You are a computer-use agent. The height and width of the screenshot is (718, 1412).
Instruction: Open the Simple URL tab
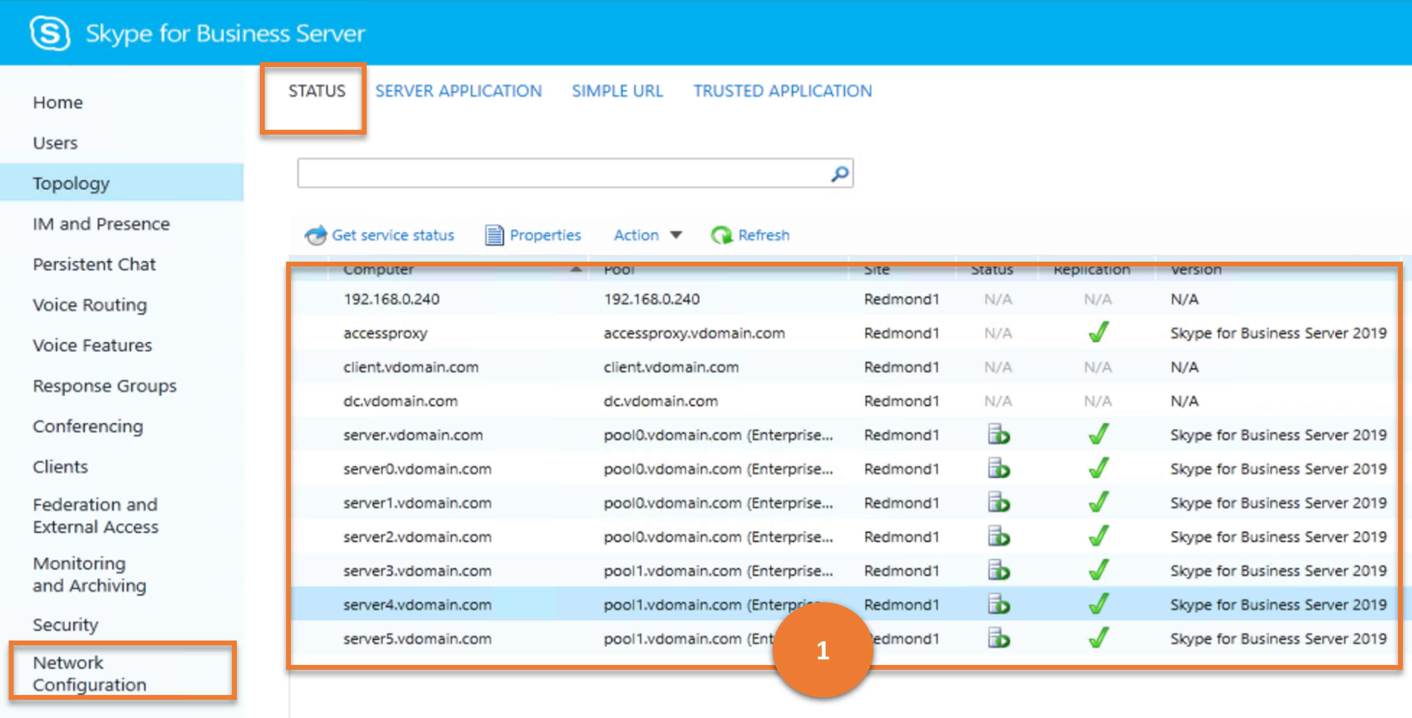(x=617, y=91)
